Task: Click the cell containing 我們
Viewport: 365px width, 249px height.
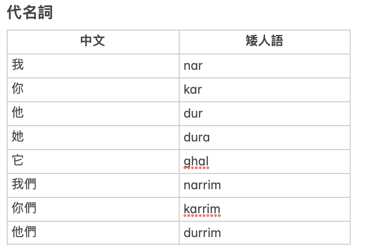Action: click(93, 185)
